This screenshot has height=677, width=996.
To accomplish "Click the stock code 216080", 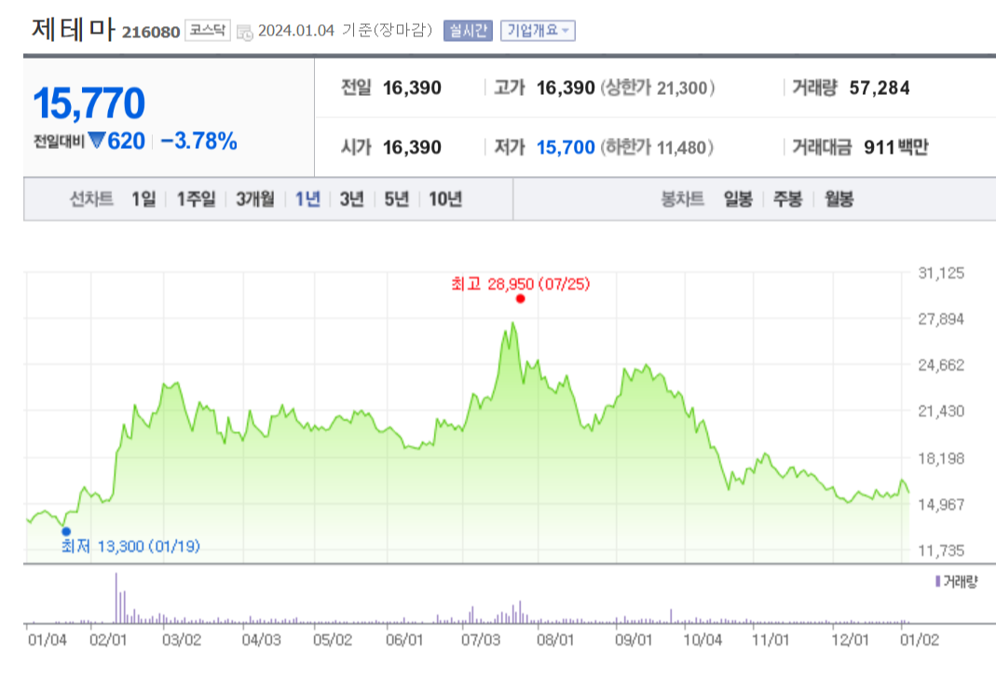I will coord(151,33).
